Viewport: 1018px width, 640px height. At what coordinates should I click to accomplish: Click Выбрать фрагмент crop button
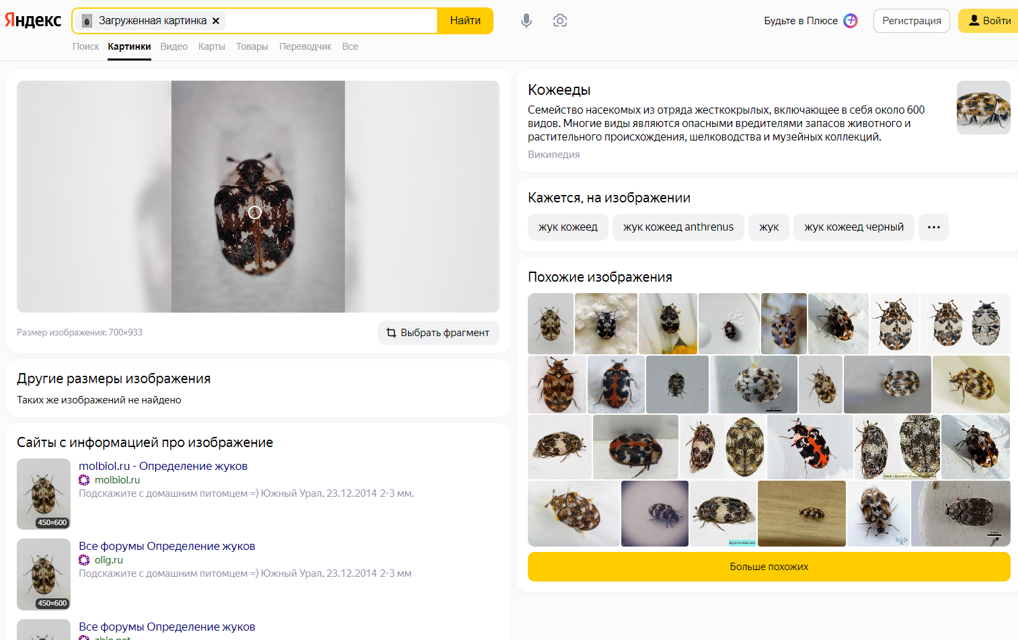[438, 333]
